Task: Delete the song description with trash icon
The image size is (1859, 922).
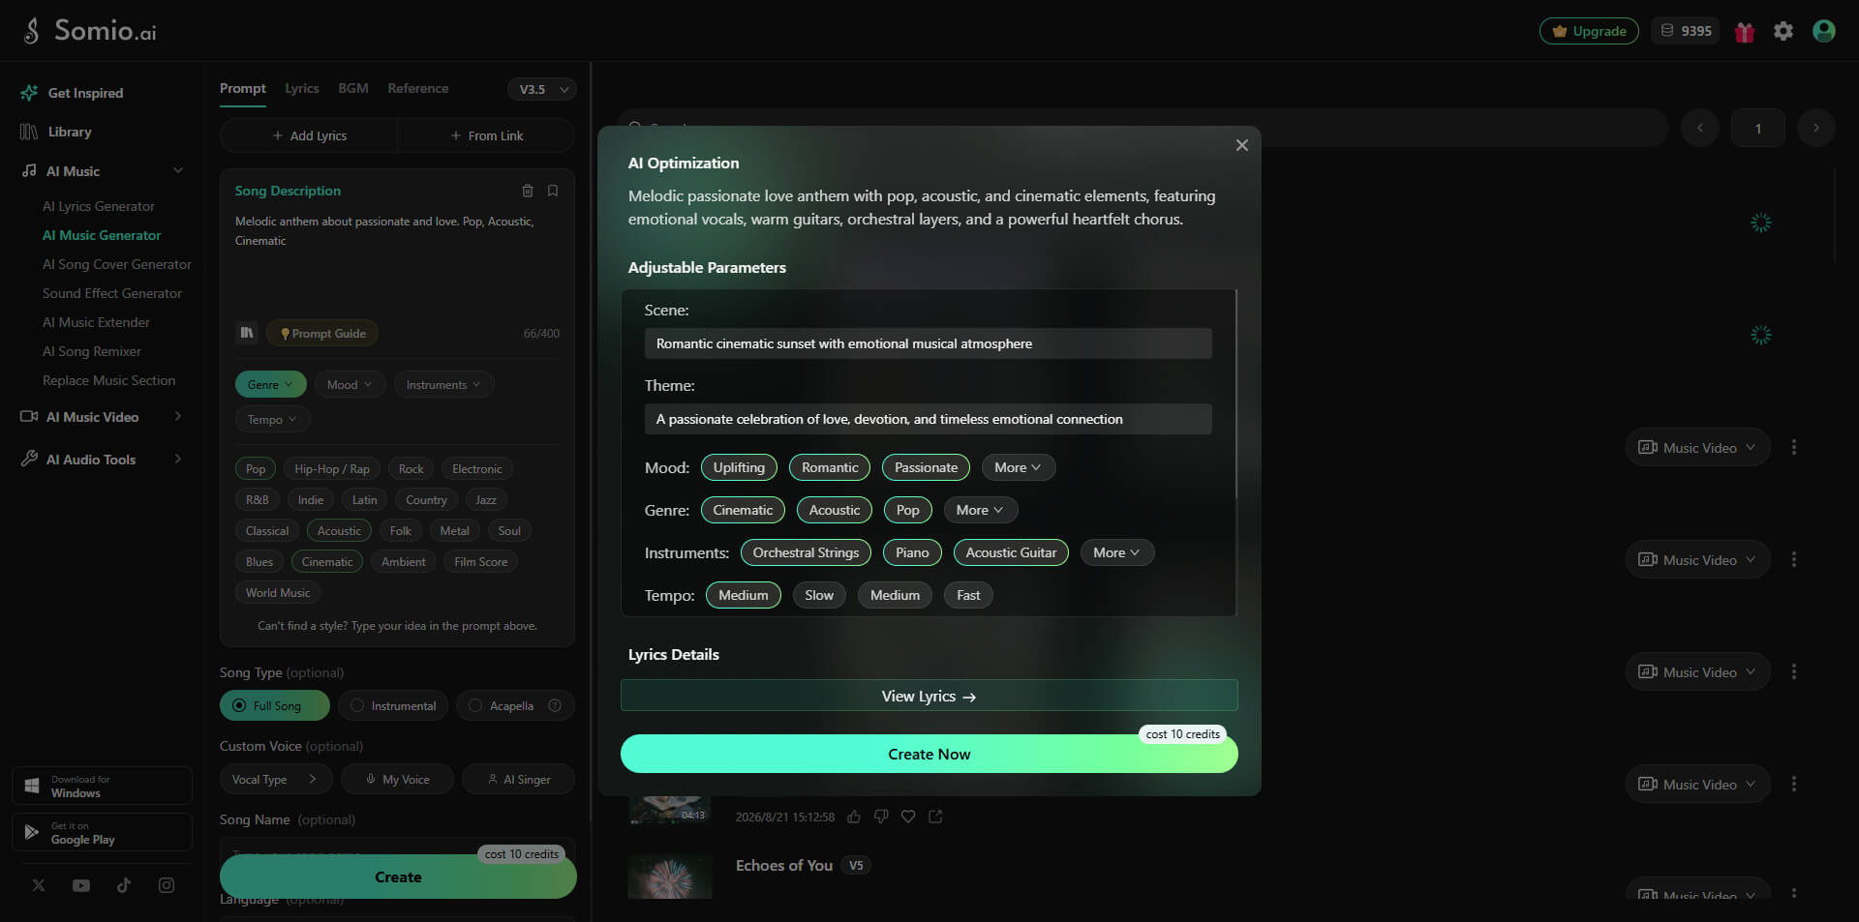Action: tap(528, 191)
